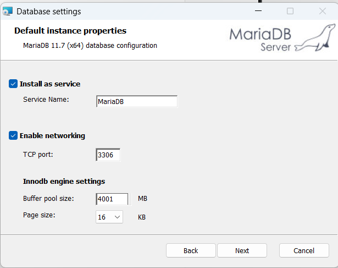Go to the previous step with Back
Image resolution: width=338 pixels, height=268 pixels.
pos(191,250)
